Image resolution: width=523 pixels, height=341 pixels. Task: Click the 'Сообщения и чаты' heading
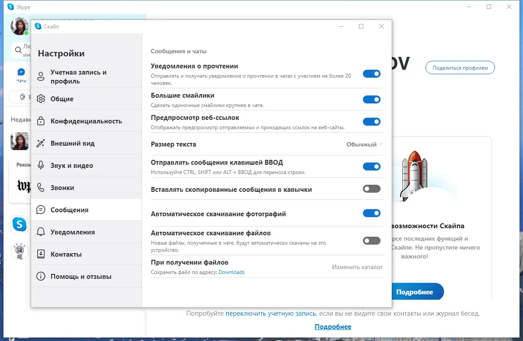(x=178, y=51)
